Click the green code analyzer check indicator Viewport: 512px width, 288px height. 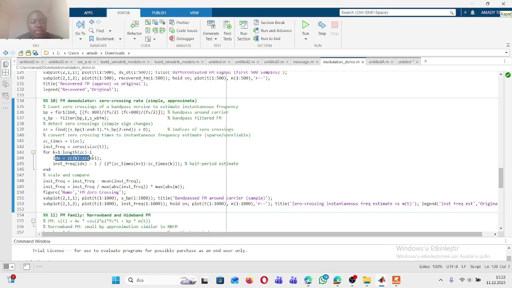point(508,75)
